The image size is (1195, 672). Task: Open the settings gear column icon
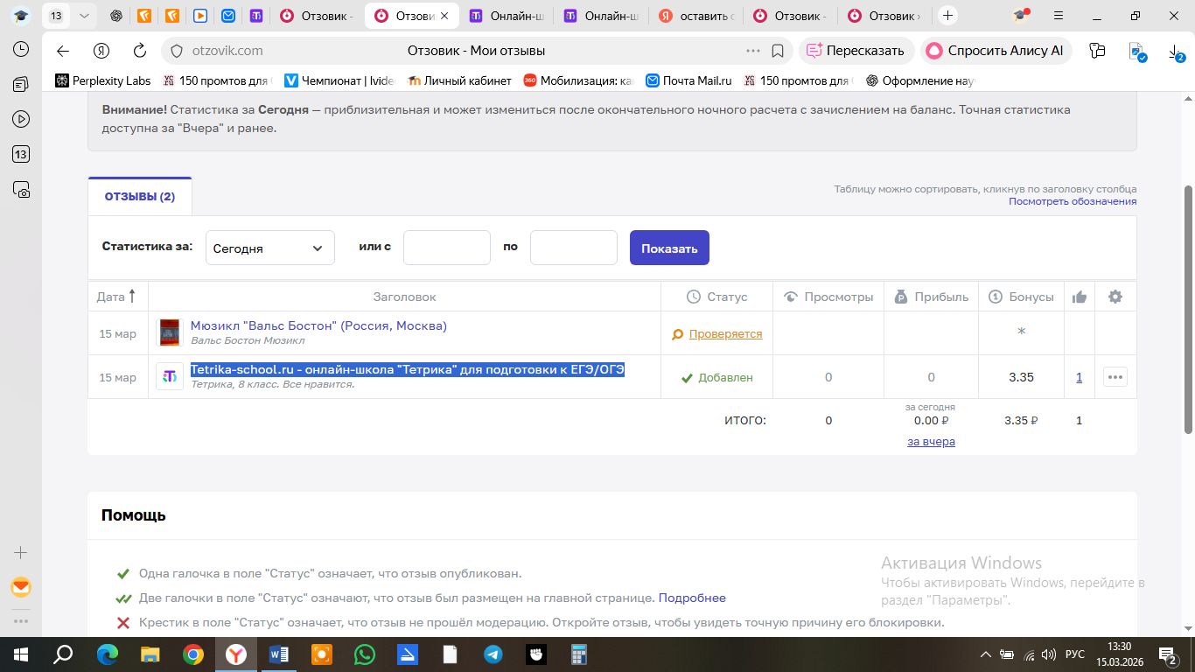[1115, 297]
